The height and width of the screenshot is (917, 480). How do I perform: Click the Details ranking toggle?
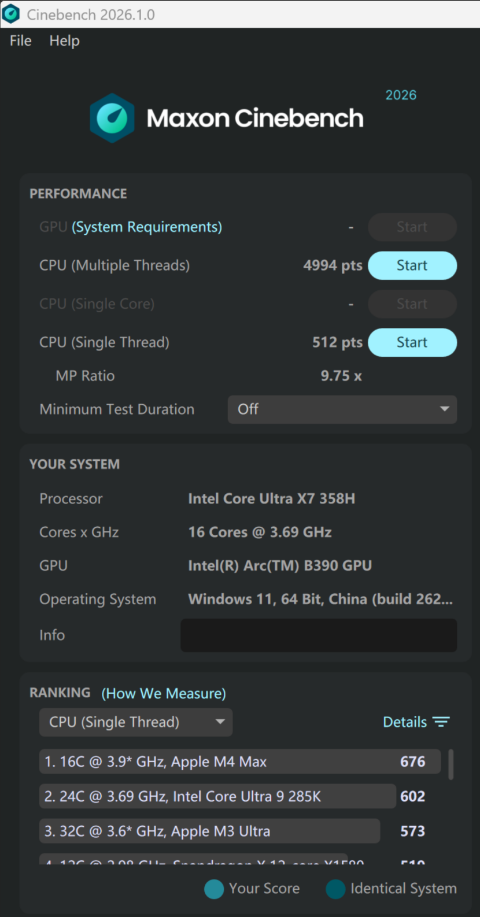point(405,722)
